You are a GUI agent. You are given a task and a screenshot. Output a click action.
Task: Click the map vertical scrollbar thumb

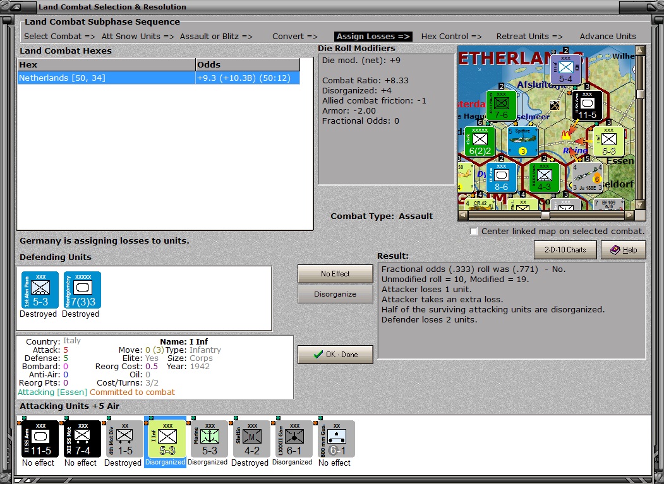tap(640, 94)
